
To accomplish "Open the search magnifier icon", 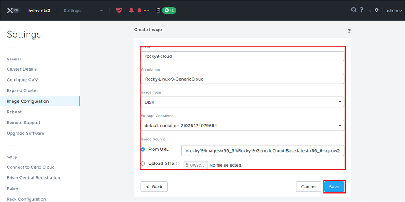I will pyautogui.click(x=354, y=10).
